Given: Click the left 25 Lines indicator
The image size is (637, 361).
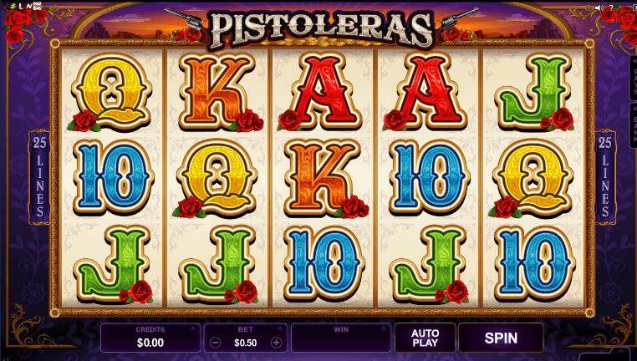Looking at the screenshot, I should 39,176.
